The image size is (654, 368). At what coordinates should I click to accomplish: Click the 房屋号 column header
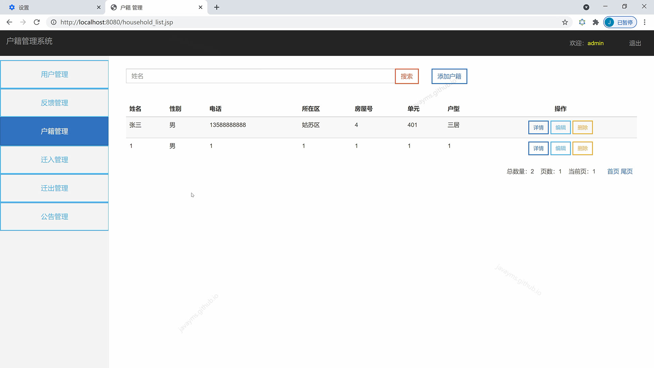pos(363,109)
